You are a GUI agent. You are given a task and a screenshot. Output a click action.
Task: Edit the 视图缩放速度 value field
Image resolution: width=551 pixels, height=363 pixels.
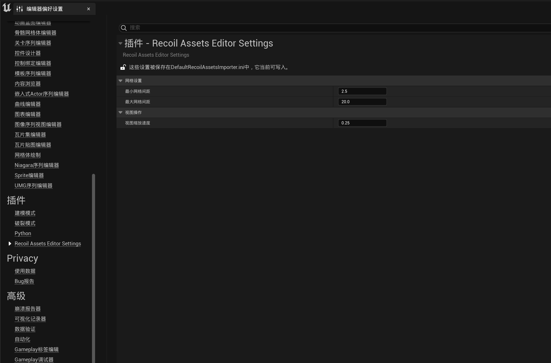coord(362,123)
